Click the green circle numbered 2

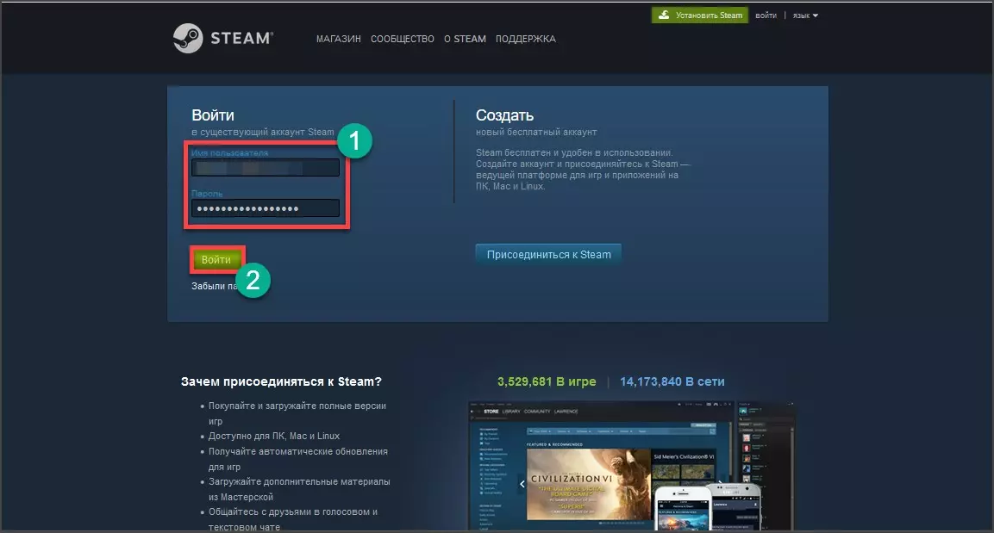[253, 280]
